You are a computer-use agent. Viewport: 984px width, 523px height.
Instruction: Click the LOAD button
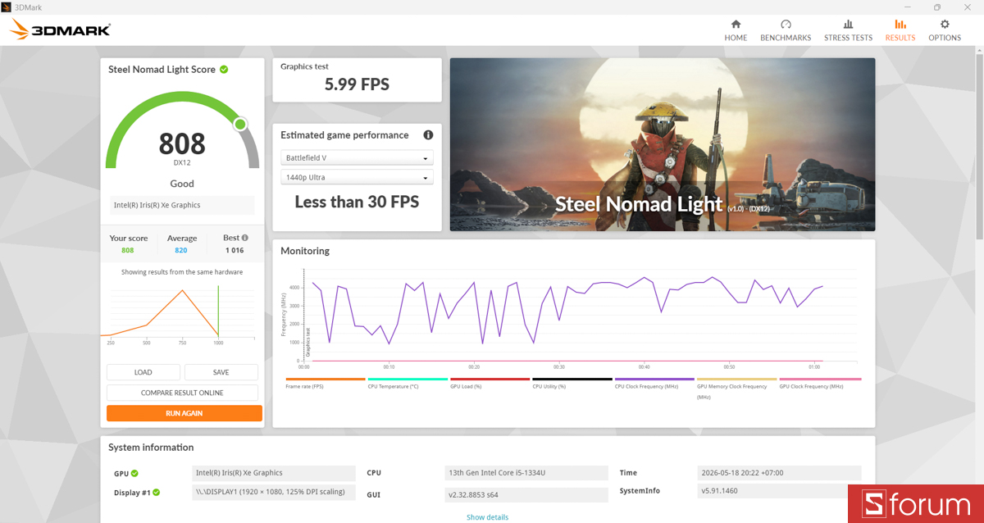(143, 372)
